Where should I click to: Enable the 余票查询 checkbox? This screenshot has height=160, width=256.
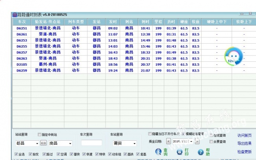pos(211,141)
